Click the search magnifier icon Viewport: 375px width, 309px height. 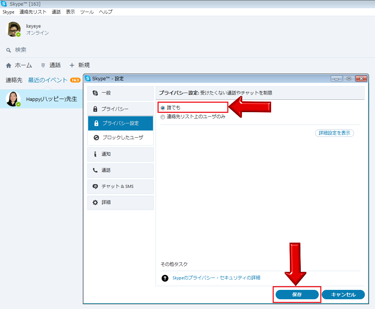pyautogui.click(x=9, y=50)
